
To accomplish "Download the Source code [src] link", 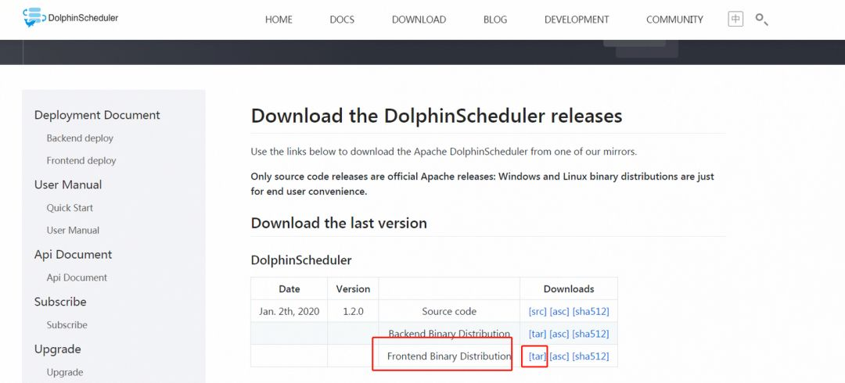I will coord(538,311).
